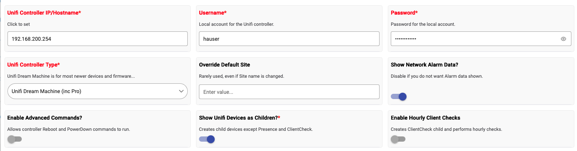Click the 'Enable Advanced Commands?' heading
This screenshot has height=151, width=577.
click(x=45, y=118)
